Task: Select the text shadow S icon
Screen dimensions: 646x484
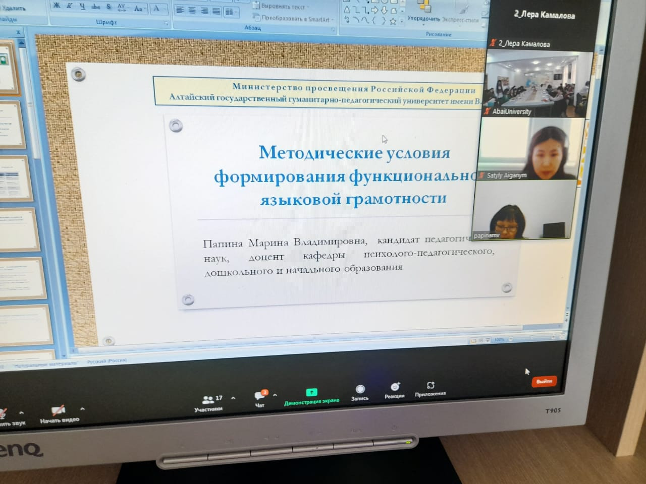Action: pyautogui.click(x=109, y=7)
